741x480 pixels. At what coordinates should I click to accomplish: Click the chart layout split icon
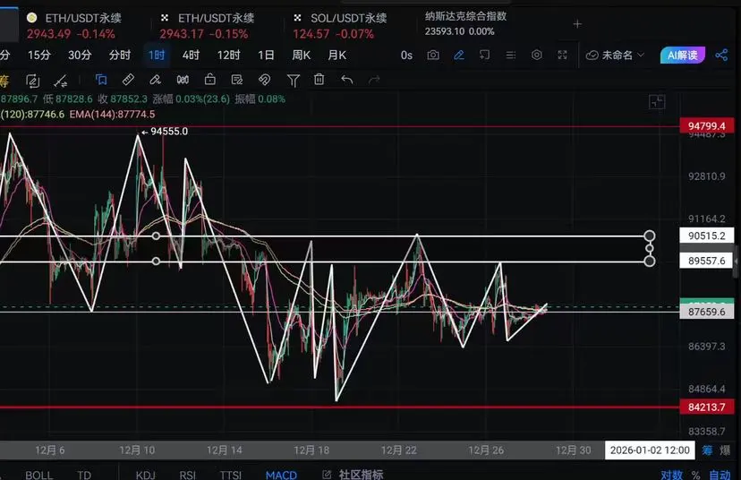657,102
